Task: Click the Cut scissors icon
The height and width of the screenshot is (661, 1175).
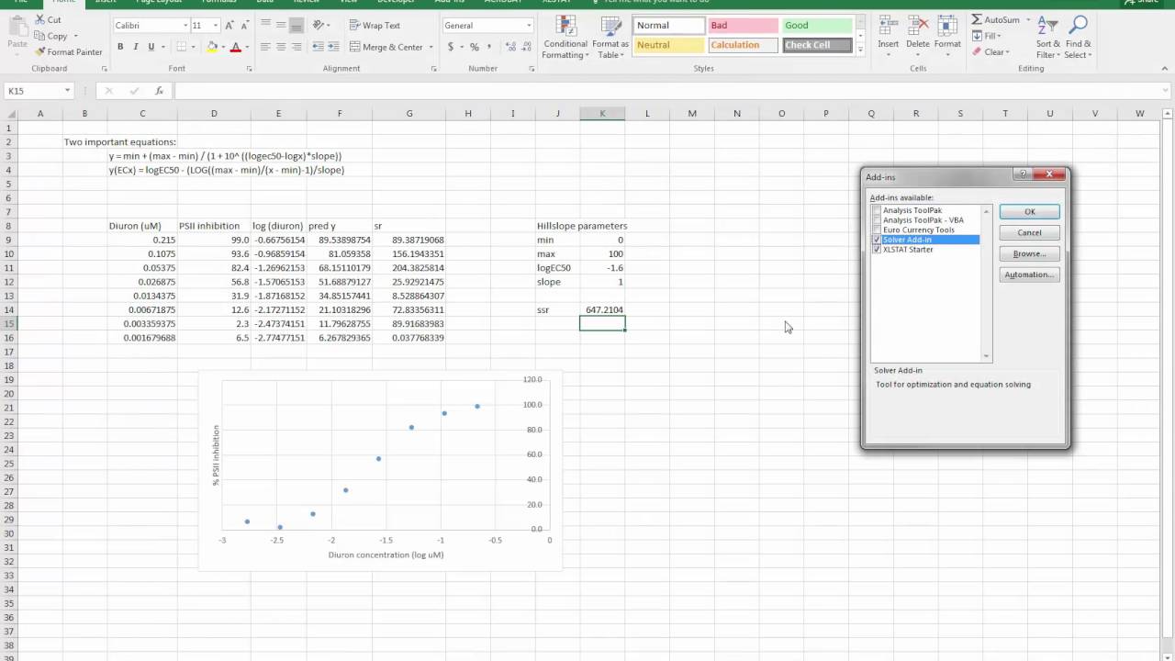Action: click(40, 19)
